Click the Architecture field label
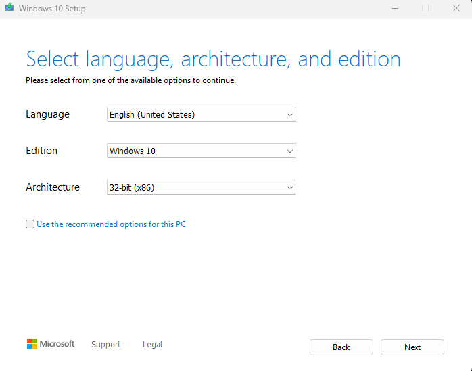472x371 pixels. pyautogui.click(x=53, y=187)
